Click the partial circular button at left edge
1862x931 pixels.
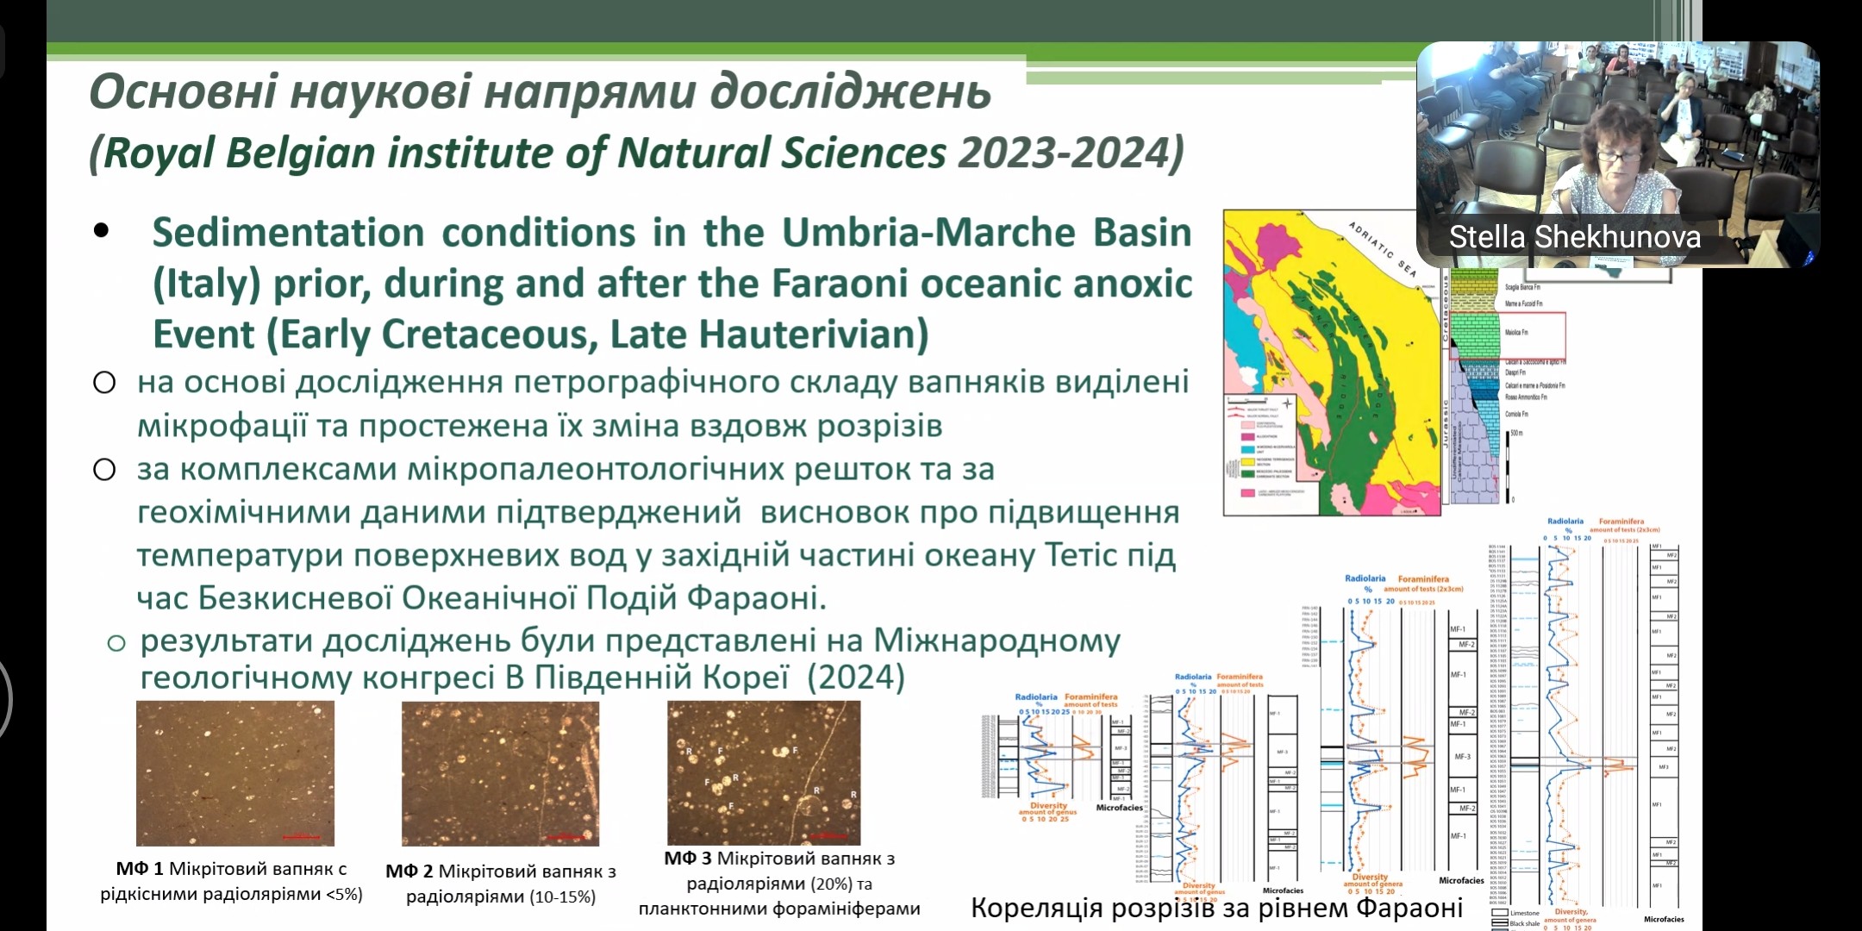click(x=5, y=698)
